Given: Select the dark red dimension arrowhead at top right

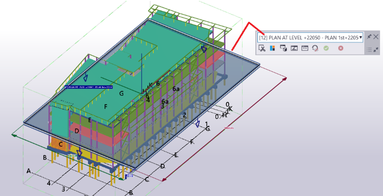Looking at the screenshot, I should (285, 79).
